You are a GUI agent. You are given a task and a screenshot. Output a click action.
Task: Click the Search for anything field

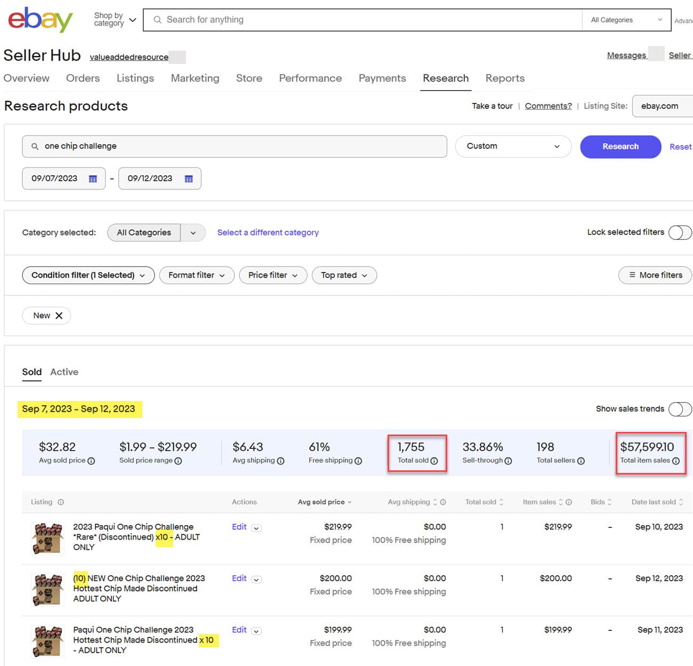point(362,20)
